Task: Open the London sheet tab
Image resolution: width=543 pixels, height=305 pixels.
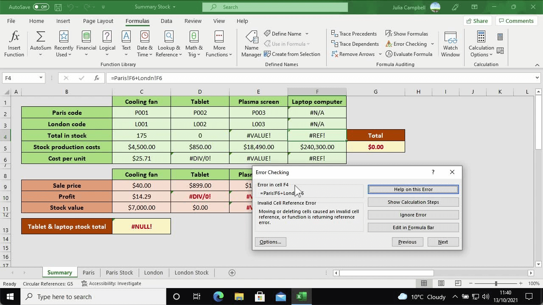Action: (x=154, y=272)
